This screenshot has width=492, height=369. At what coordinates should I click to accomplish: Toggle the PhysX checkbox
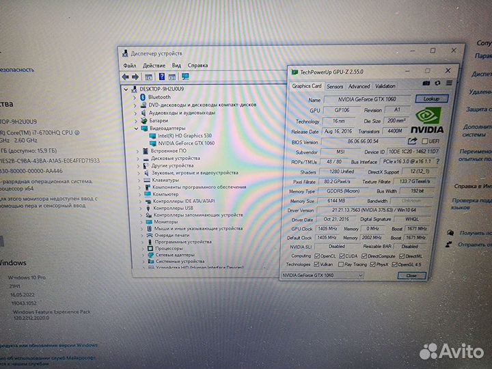(x=372, y=264)
